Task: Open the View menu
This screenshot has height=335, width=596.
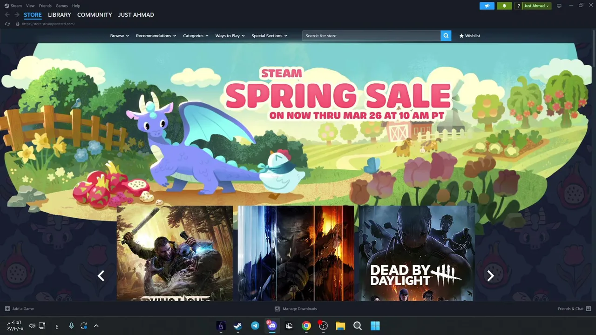Action: tap(30, 6)
